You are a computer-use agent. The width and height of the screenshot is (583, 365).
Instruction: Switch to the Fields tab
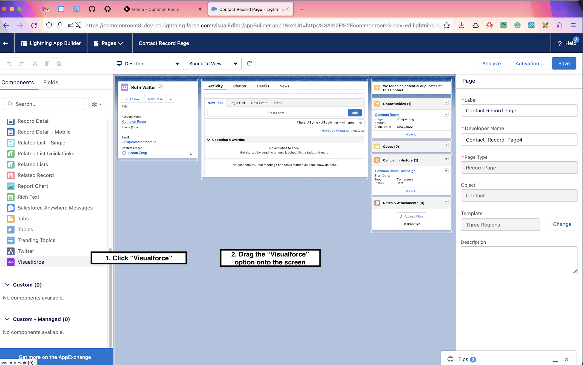(51, 82)
